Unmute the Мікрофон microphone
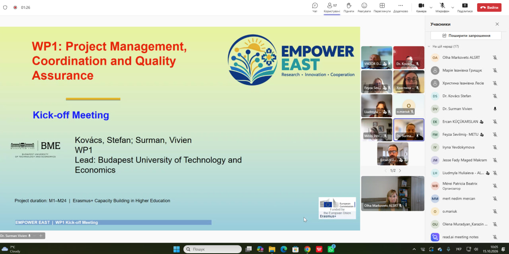 (x=442, y=7)
